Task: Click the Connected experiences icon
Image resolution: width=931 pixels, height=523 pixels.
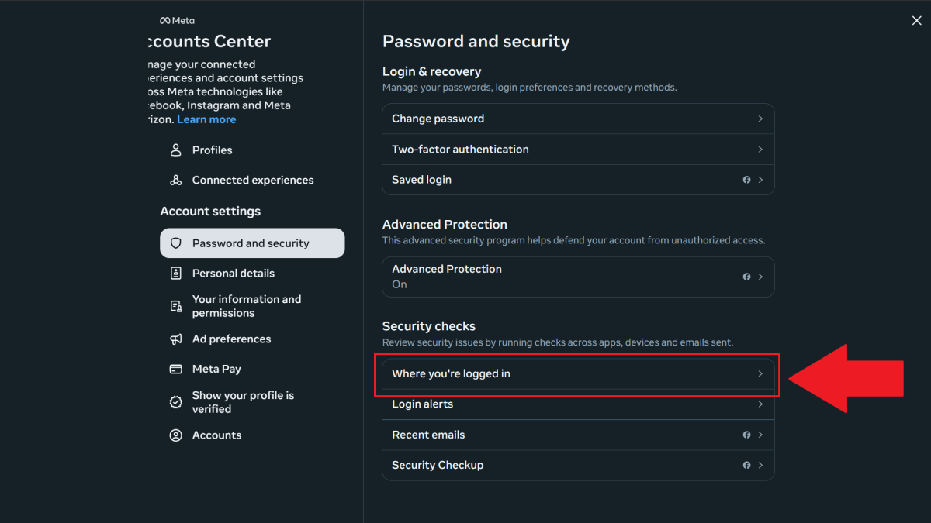Action: [x=175, y=181]
